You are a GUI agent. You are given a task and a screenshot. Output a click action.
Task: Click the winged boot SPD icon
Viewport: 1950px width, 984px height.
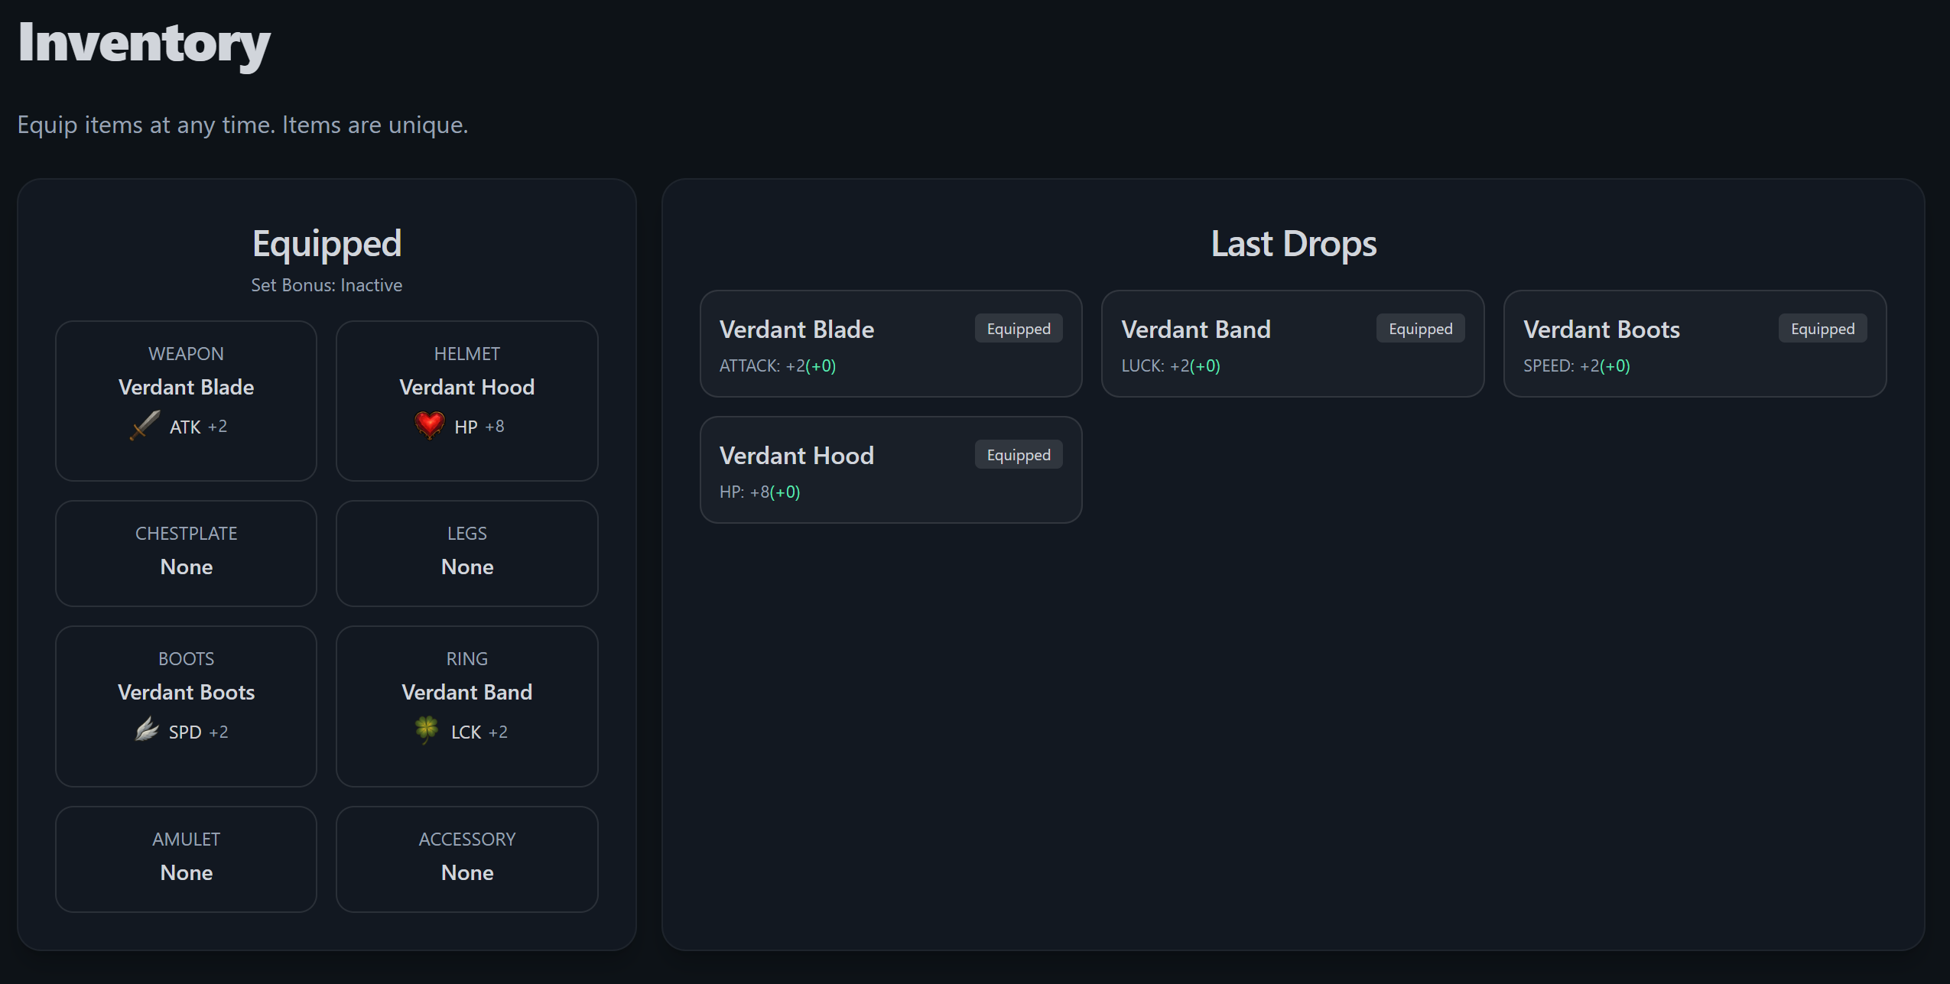tap(147, 730)
